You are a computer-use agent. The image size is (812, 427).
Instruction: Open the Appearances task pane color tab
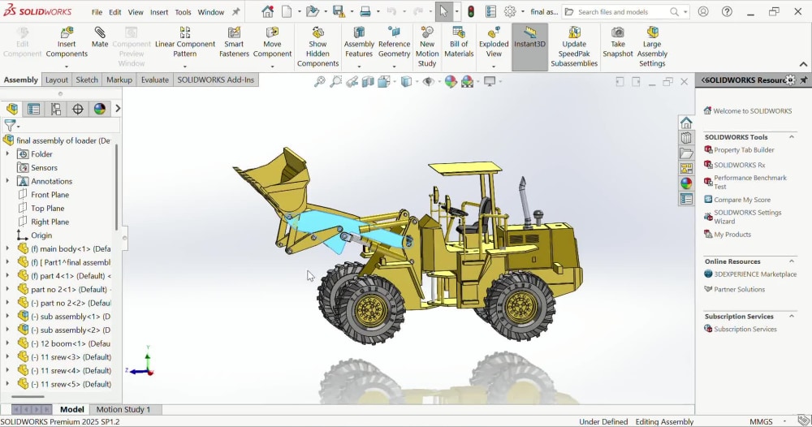point(686,183)
